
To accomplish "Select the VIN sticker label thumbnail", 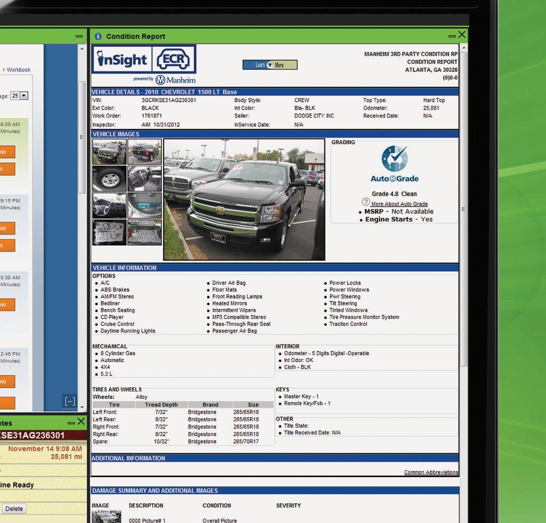I will pos(109,233).
